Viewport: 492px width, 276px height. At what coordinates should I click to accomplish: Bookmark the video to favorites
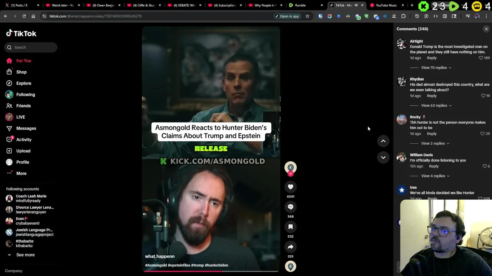click(291, 227)
